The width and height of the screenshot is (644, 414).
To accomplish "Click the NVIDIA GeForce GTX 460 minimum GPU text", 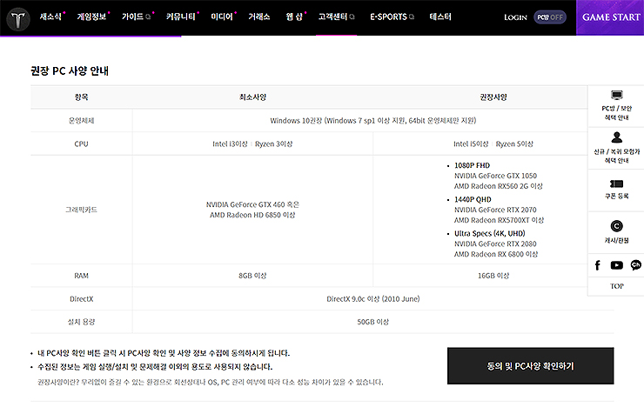I will pos(252,204).
